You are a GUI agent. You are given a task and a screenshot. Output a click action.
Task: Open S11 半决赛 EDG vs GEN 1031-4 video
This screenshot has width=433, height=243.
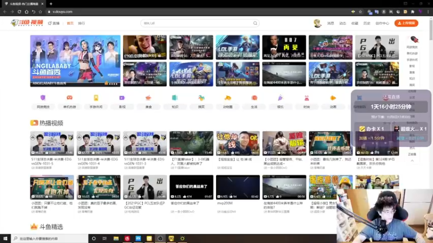[99, 144]
